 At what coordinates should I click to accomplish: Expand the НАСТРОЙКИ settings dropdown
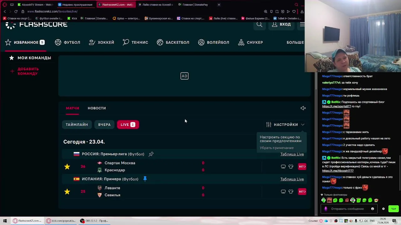pos(285,125)
